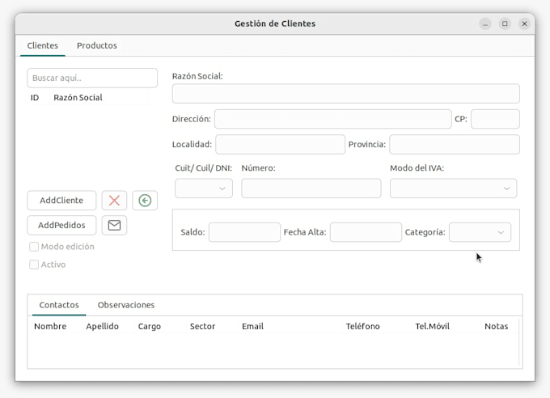Close the Gestión de Clientes window
Image resolution: width=550 pixels, height=398 pixels.
click(x=524, y=24)
